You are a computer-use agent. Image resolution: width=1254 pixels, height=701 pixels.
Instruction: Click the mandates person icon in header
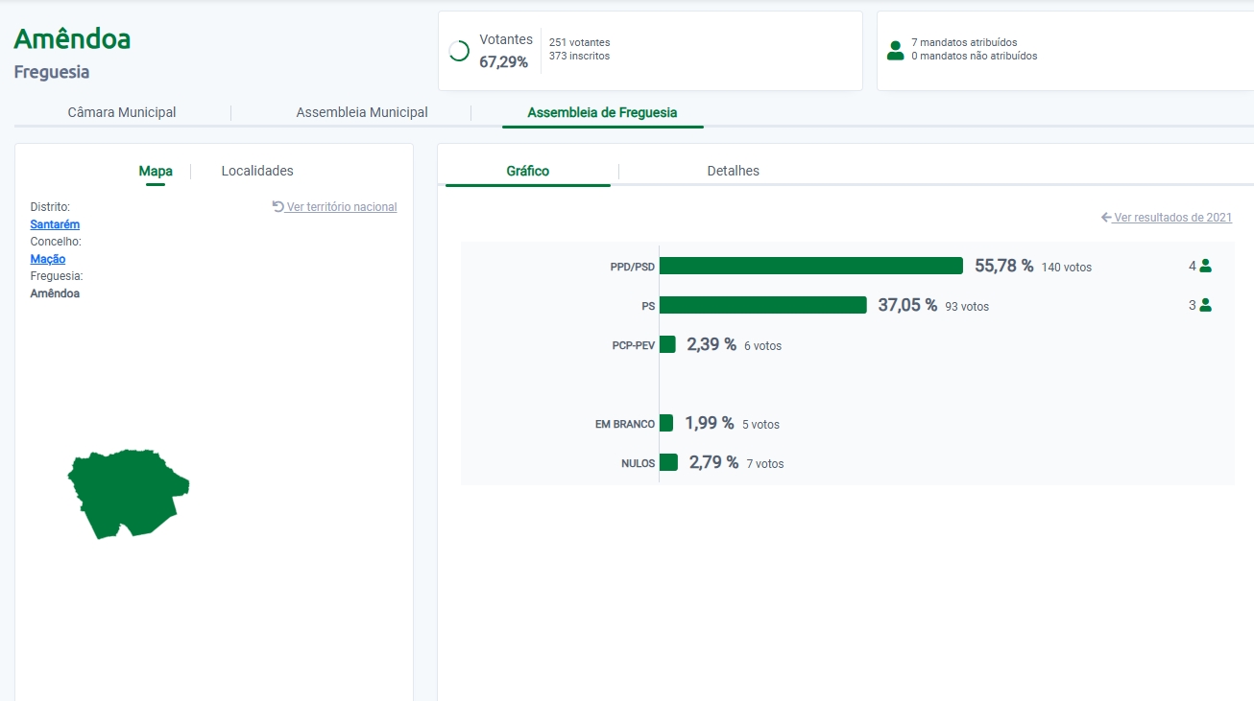click(895, 51)
